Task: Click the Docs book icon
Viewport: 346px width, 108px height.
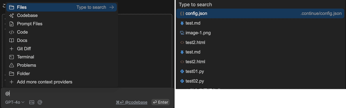Action: (x=12, y=40)
